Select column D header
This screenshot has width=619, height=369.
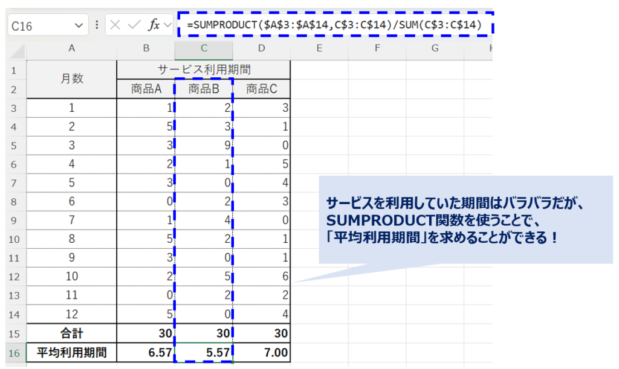tap(261, 48)
